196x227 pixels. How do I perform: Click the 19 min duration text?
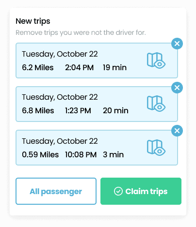pyautogui.click(x=115, y=67)
